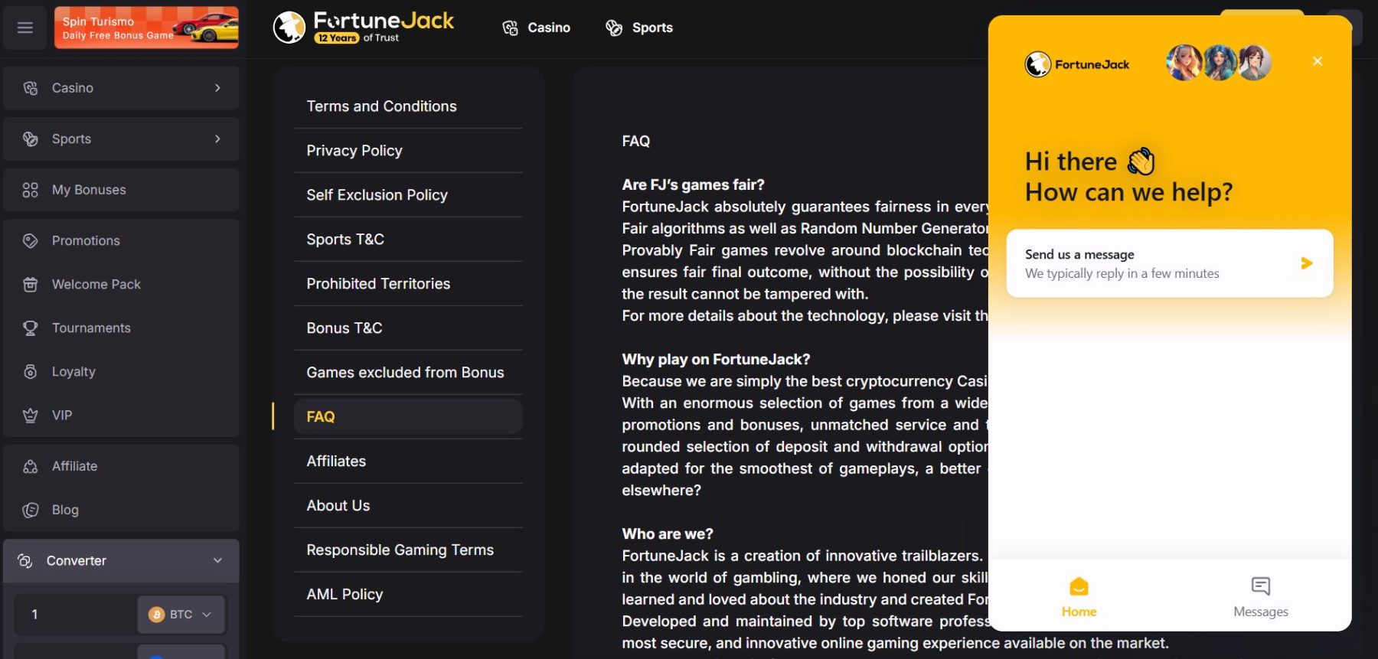Open the hamburger menu icon

click(25, 28)
